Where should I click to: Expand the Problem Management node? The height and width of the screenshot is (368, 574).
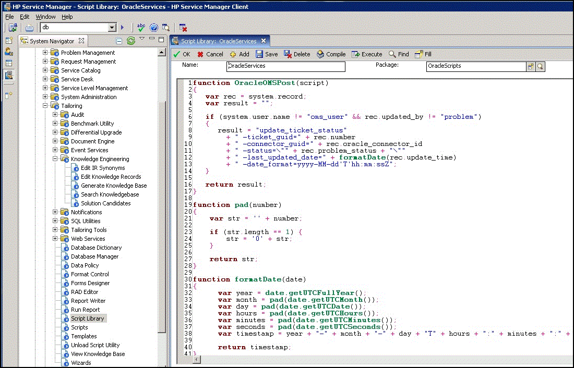45,53
